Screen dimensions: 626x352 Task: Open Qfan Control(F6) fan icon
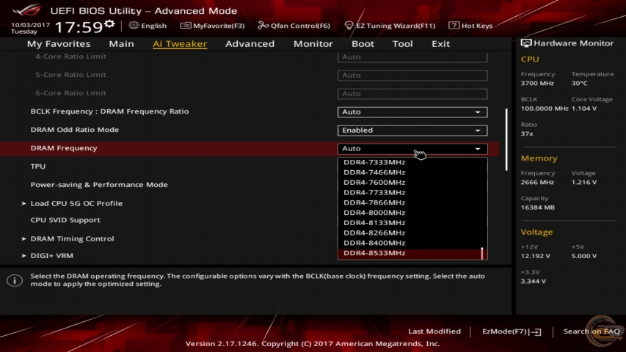[263, 26]
